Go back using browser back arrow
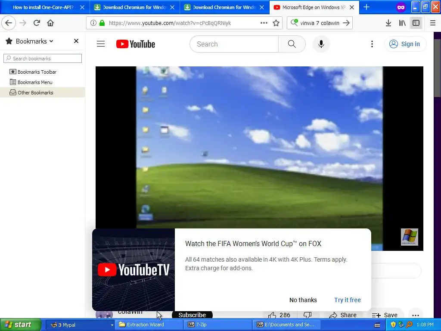Viewport: 441px width, 331px height. (x=9, y=23)
